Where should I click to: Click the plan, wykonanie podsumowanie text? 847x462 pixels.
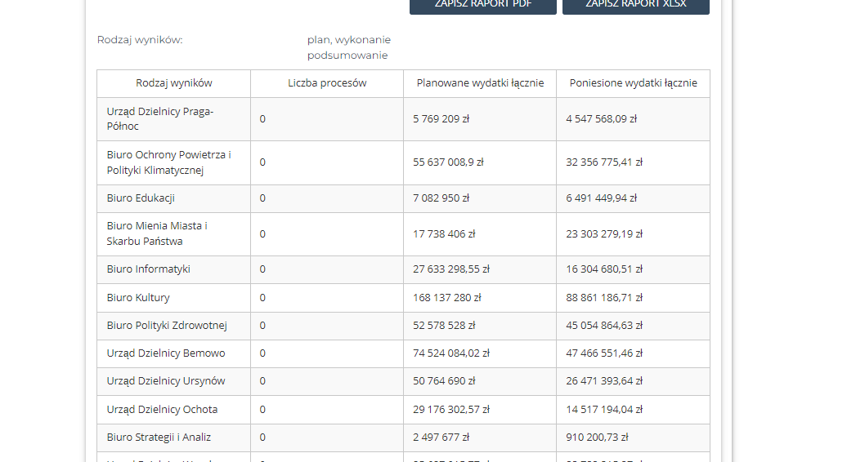349,47
